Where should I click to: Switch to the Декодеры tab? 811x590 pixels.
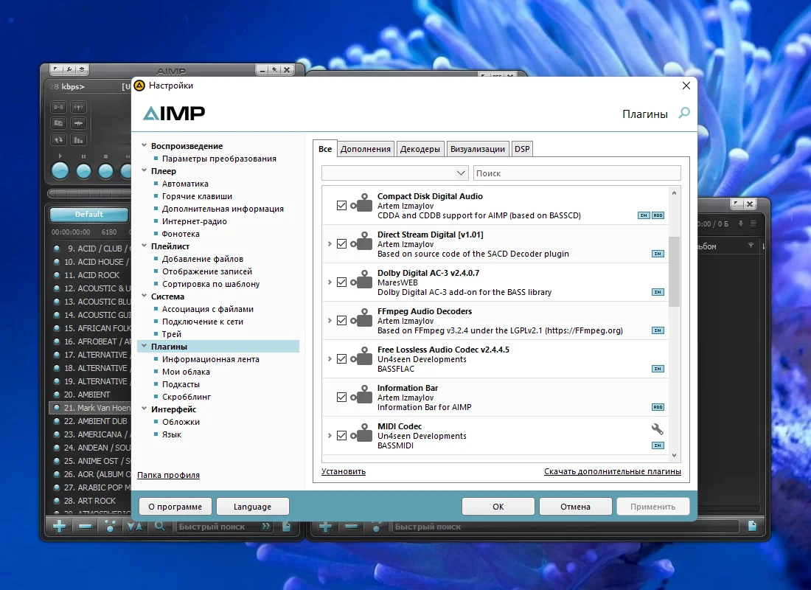pos(420,149)
